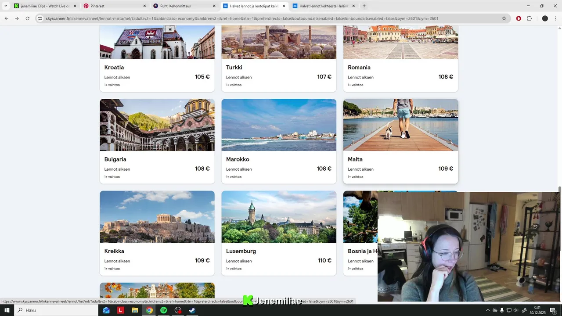Click the 109 € price for Malta
Viewport: 562px width, 316px height.
coord(446,169)
